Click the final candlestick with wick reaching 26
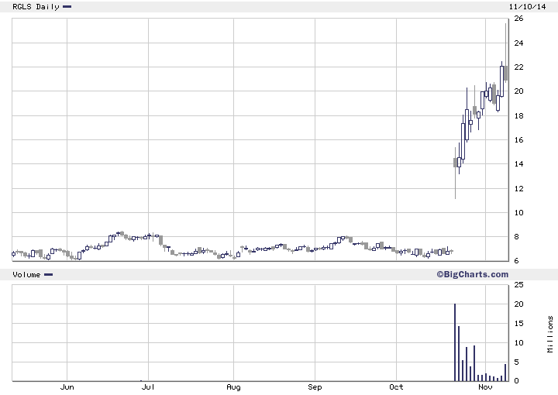This screenshot has height=395, width=558. 505,53
